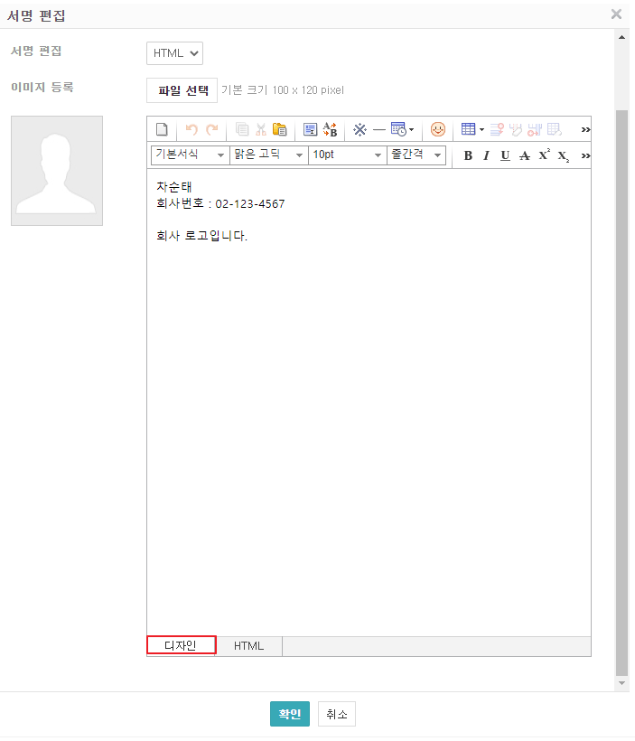Close the 서명 편집 dialog

click(616, 14)
